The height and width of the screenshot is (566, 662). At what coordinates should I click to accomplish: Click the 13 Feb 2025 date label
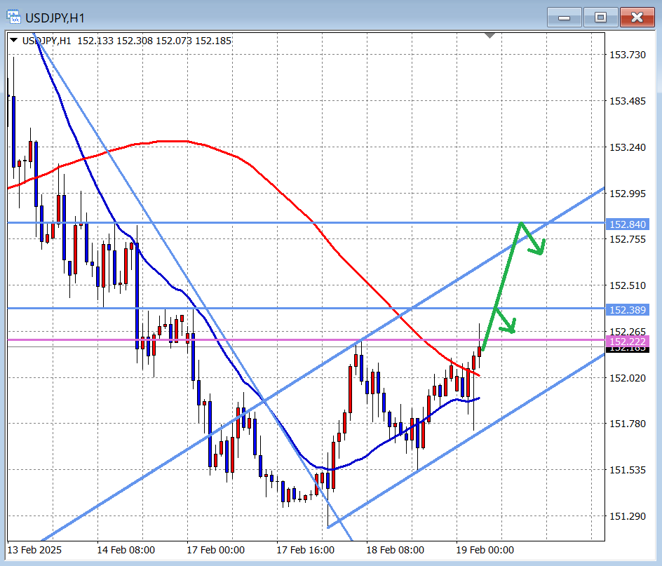(x=35, y=550)
